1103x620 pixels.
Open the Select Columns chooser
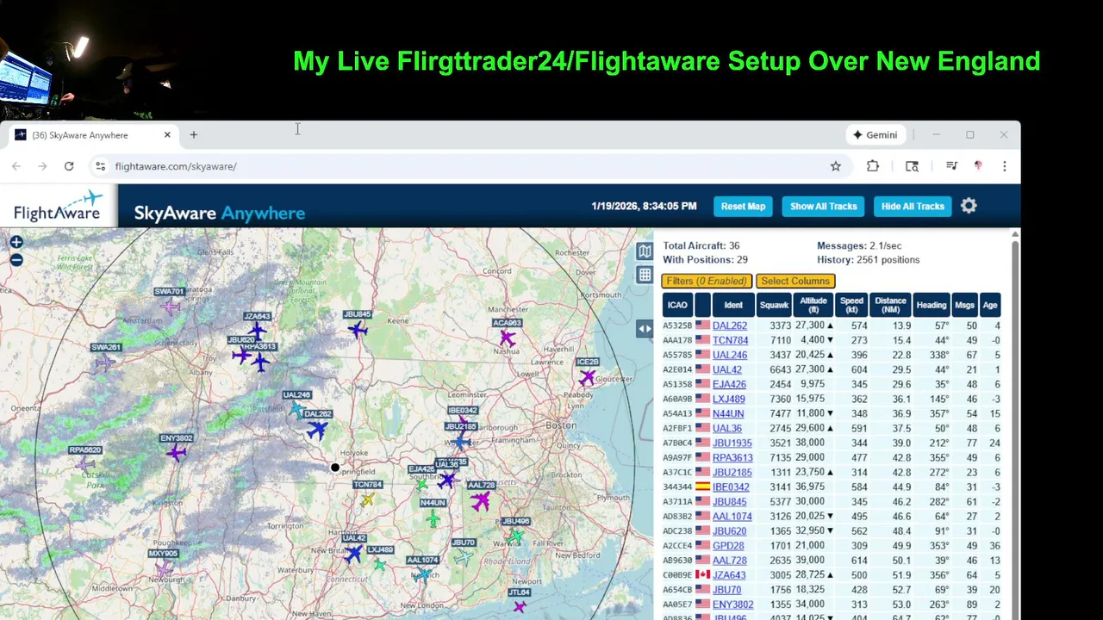795,281
